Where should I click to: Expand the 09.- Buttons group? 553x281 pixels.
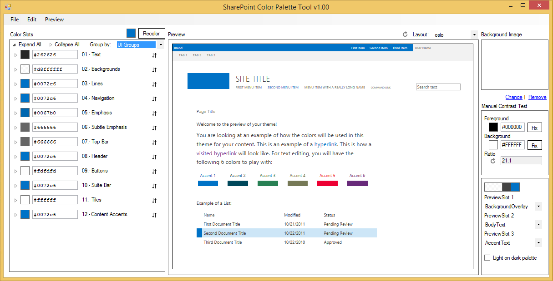point(15,171)
